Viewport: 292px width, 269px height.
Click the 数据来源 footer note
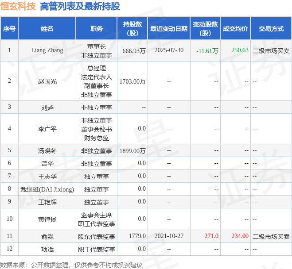[x=71, y=265]
